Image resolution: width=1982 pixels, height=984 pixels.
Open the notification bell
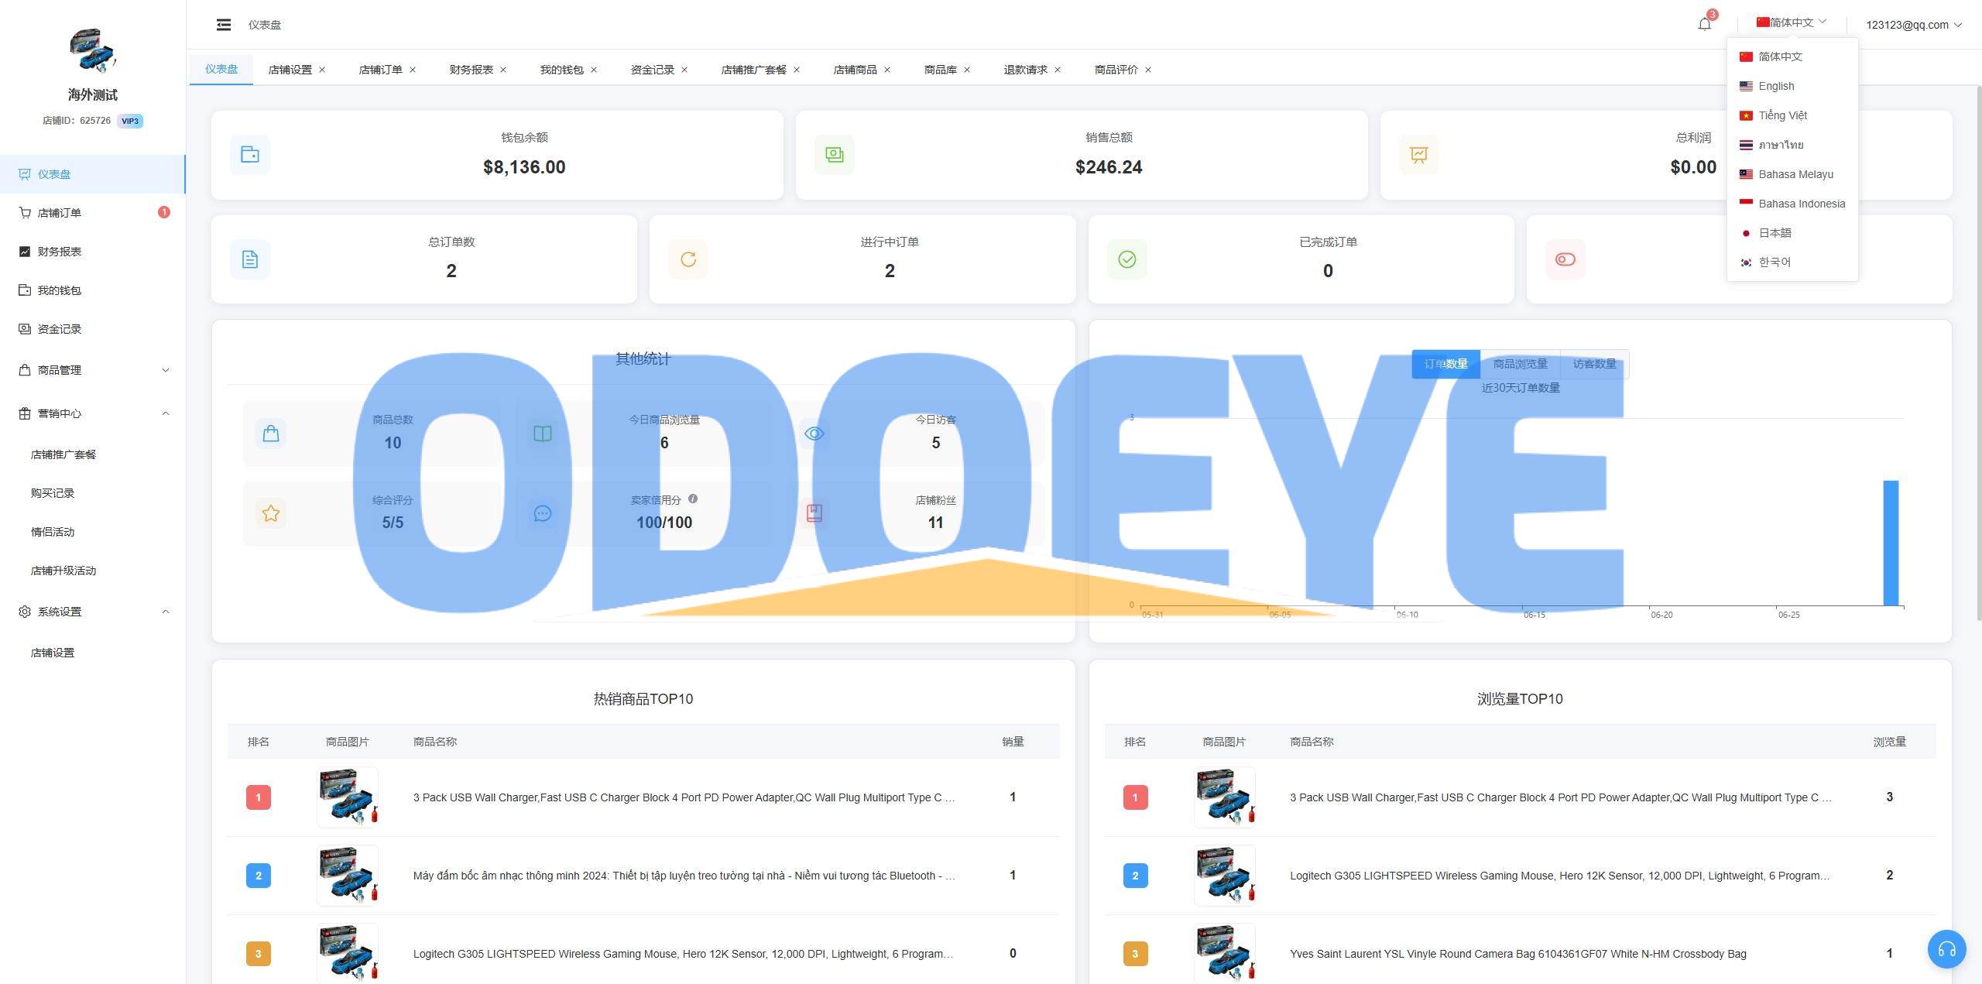point(1704,24)
